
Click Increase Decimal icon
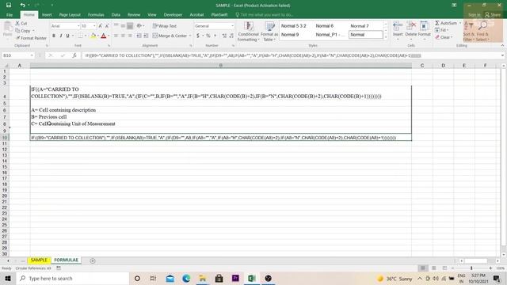pyautogui.click(x=224, y=36)
